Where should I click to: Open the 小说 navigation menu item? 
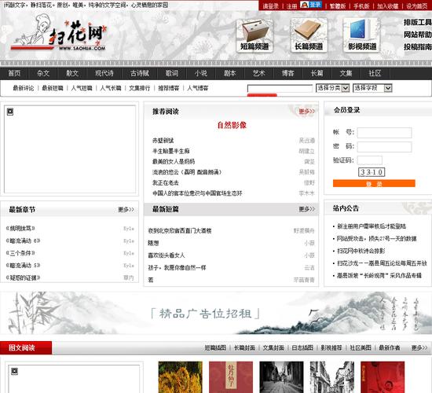point(201,73)
